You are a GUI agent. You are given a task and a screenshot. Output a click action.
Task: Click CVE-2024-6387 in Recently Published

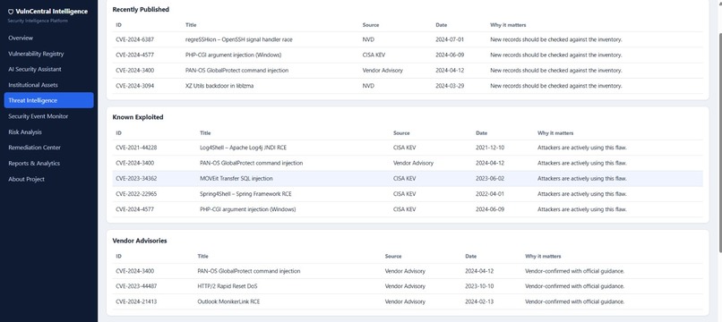coord(135,39)
